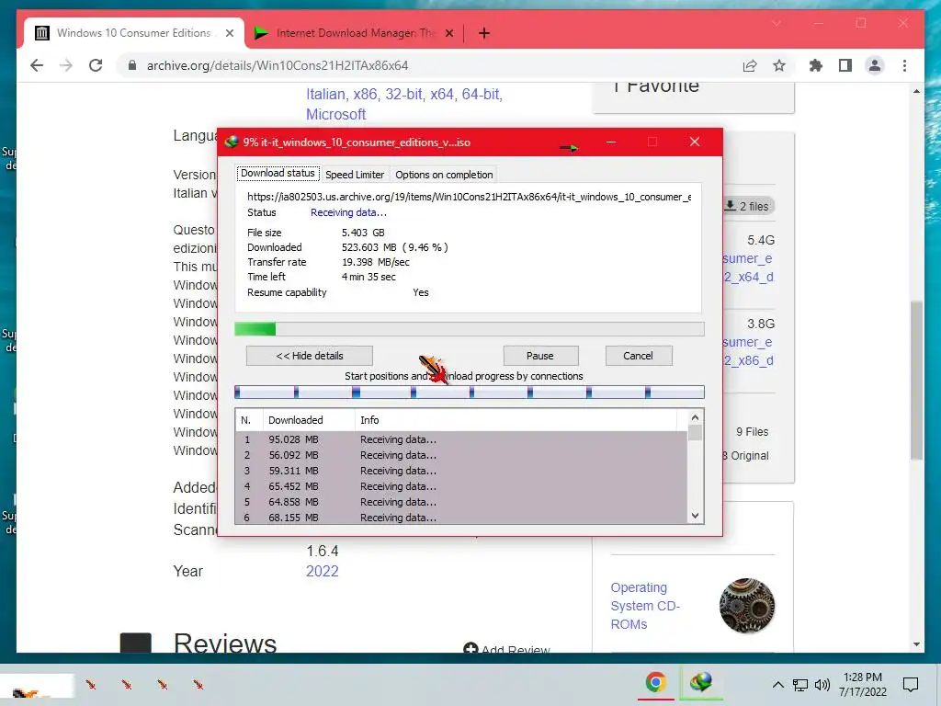Close the Internet Download Manager tab
Image resolution: width=941 pixels, height=706 pixels.
(x=448, y=33)
